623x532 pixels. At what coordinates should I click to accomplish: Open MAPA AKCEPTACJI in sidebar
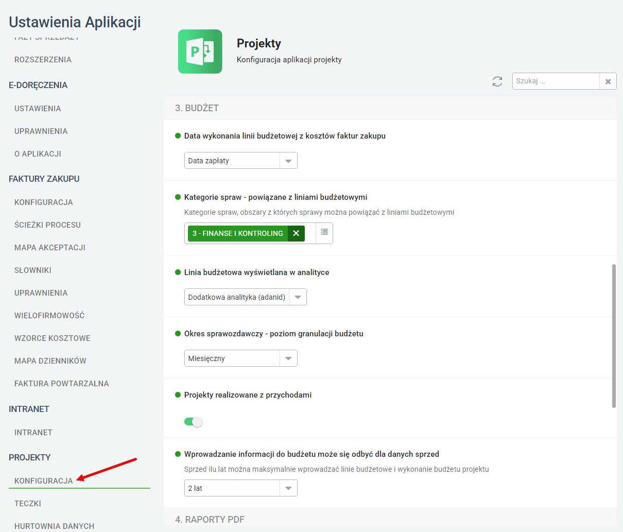click(50, 248)
